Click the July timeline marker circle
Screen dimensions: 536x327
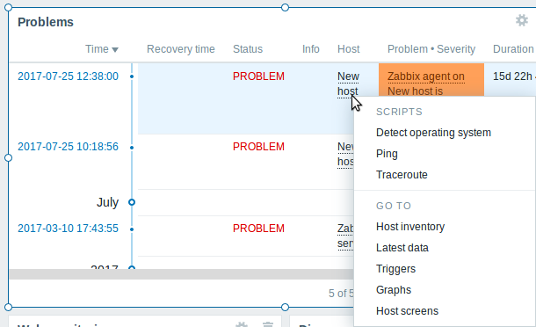pyautogui.click(x=132, y=202)
